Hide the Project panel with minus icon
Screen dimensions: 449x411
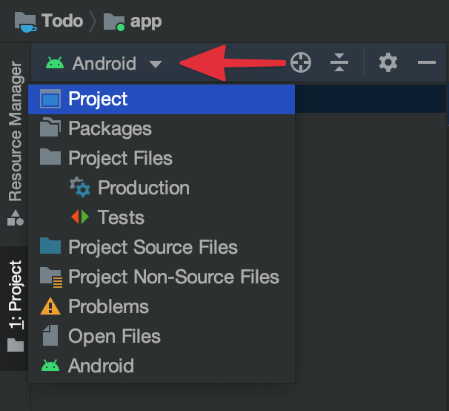(x=426, y=62)
